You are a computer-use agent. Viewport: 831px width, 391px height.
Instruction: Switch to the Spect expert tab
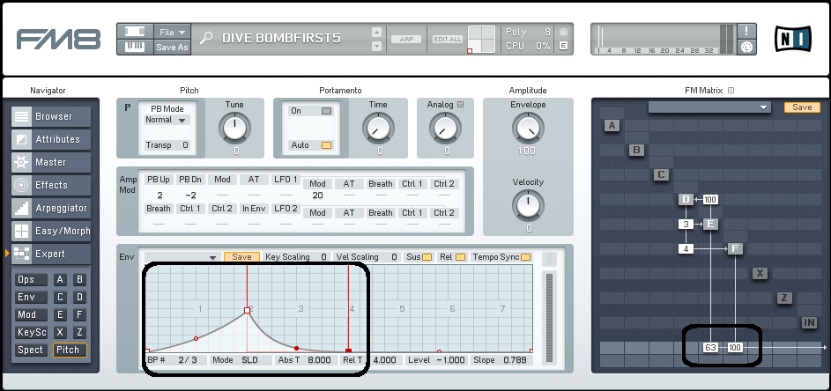coord(31,350)
